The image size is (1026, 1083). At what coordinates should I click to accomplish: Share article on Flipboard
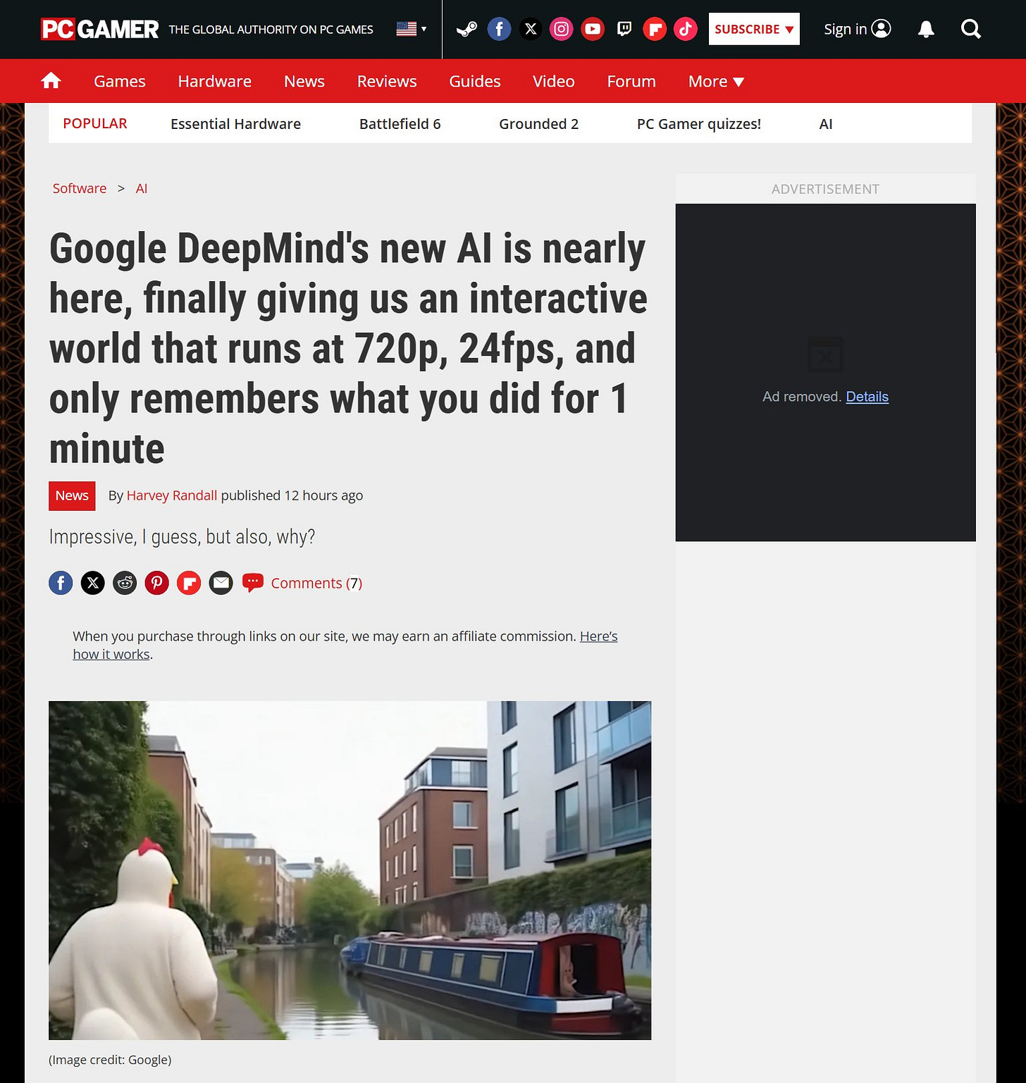pos(189,583)
